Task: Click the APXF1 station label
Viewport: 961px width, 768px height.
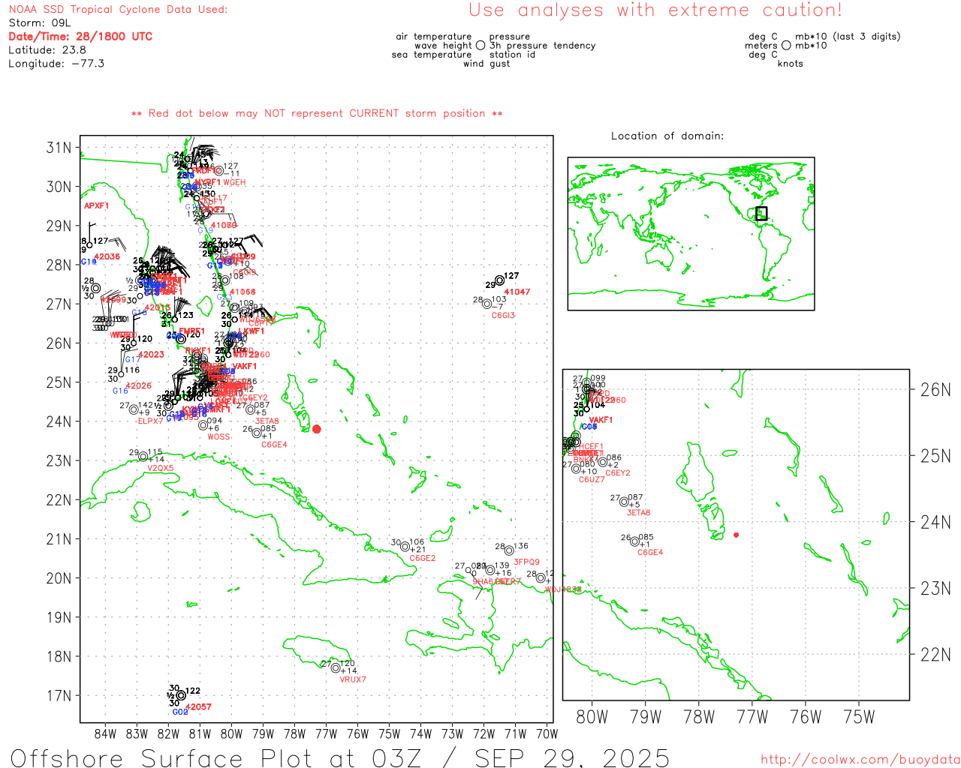Action: (x=96, y=205)
